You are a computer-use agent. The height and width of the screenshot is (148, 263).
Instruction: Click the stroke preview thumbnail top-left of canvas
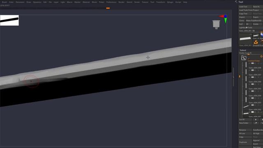click(9, 20)
